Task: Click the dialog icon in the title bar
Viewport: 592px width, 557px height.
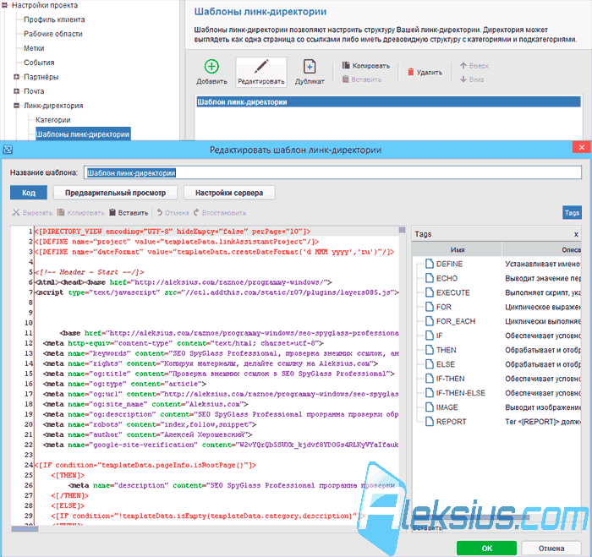Action: click(x=8, y=150)
